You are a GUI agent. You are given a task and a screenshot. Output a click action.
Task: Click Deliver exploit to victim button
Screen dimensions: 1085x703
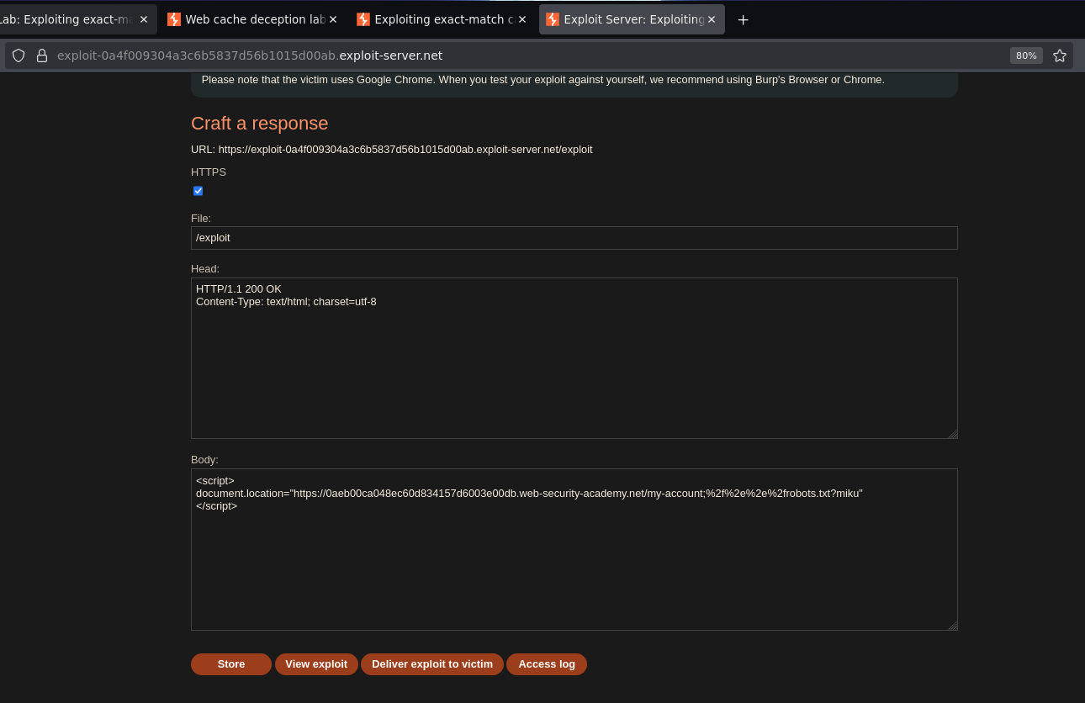(x=432, y=664)
